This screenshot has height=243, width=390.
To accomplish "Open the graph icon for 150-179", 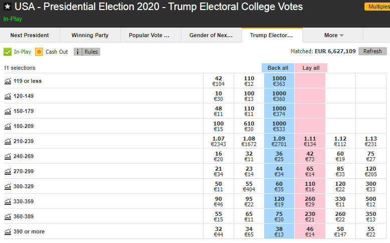I will (8, 111).
